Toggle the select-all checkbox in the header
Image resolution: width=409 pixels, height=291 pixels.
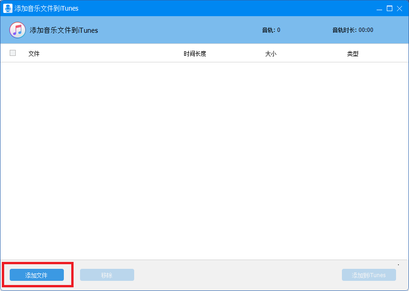pyautogui.click(x=13, y=53)
